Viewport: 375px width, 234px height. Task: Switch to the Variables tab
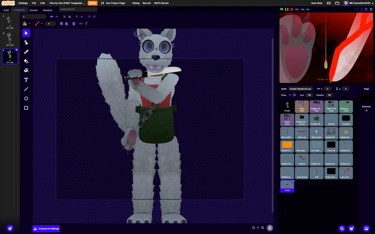[47, 10]
